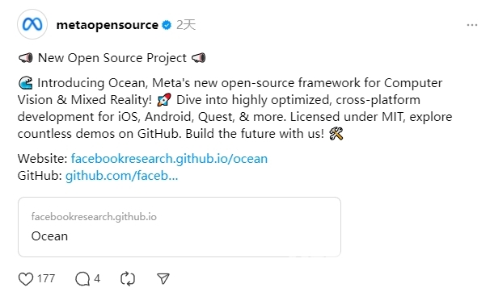Repost using the circular arrows icon

click(128, 278)
